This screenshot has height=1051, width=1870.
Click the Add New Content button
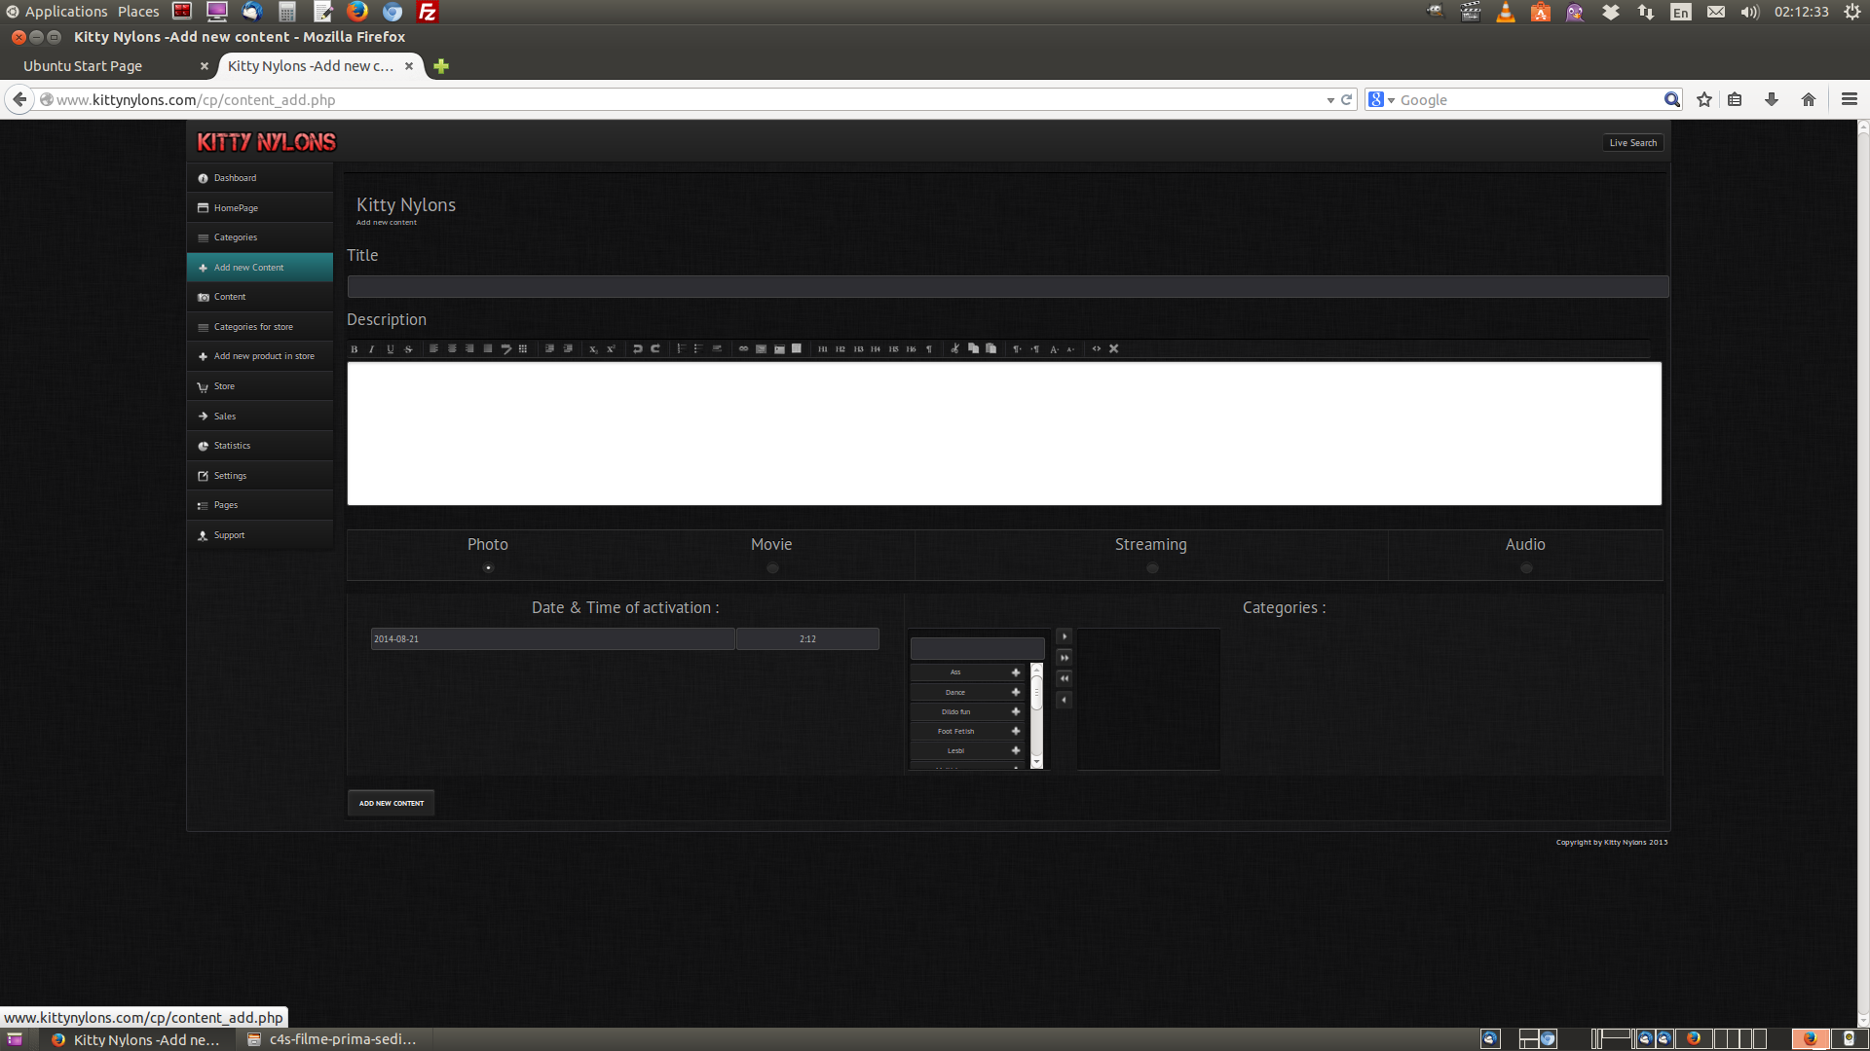point(392,803)
